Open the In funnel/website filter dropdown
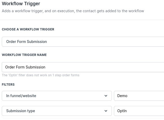The height and width of the screenshot is (120, 164). 57,96
